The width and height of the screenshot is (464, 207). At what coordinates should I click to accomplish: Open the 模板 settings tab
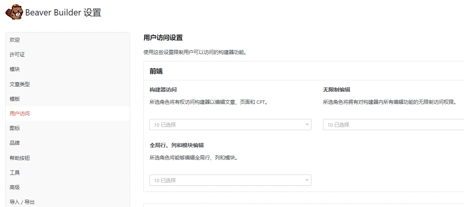[68, 98]
